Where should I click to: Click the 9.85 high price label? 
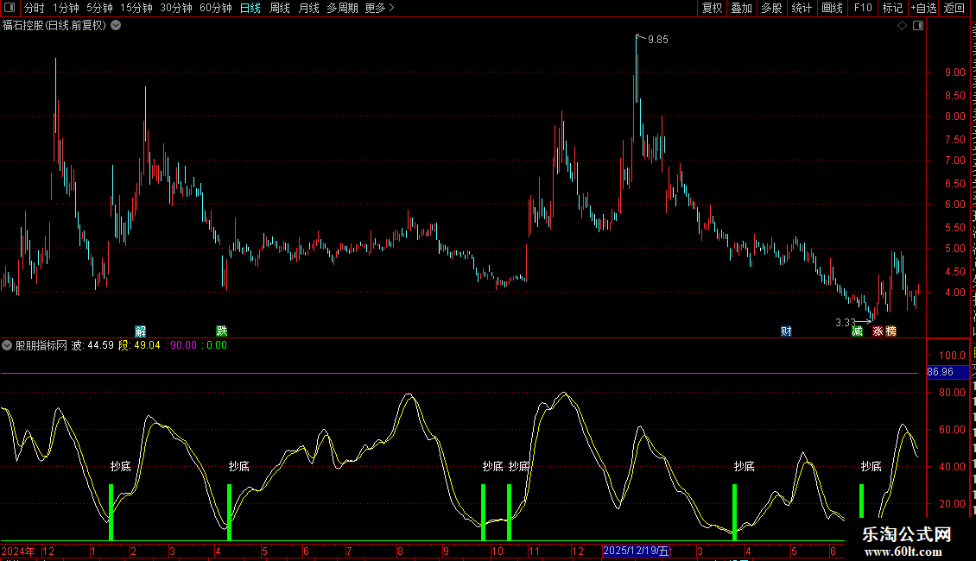(658, 40)
